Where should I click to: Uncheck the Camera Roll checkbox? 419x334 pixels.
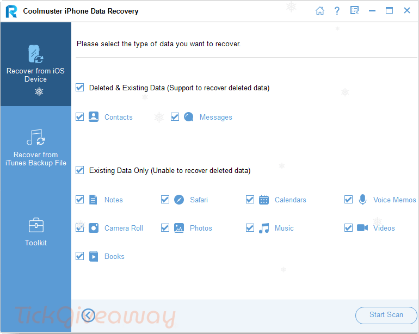79,228
